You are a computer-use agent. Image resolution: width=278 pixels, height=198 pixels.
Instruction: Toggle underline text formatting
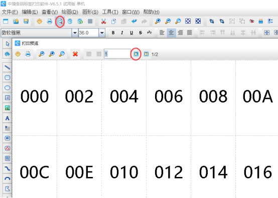coord(131,33)
